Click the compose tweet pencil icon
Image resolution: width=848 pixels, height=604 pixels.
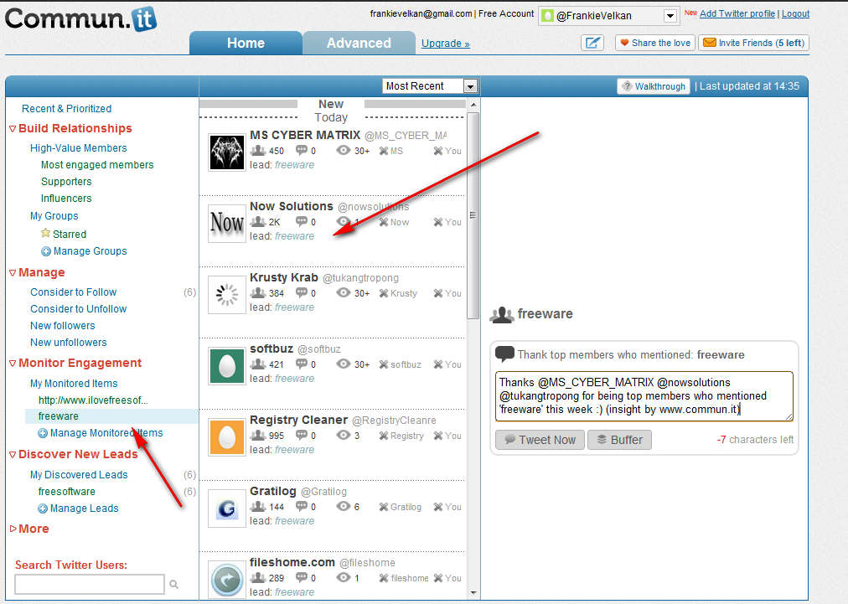(x=592, y=43)
